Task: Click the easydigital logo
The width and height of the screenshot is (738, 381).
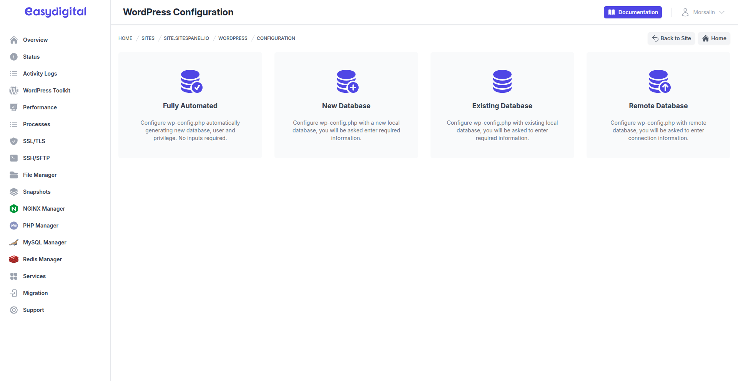Action: (55, 12)
